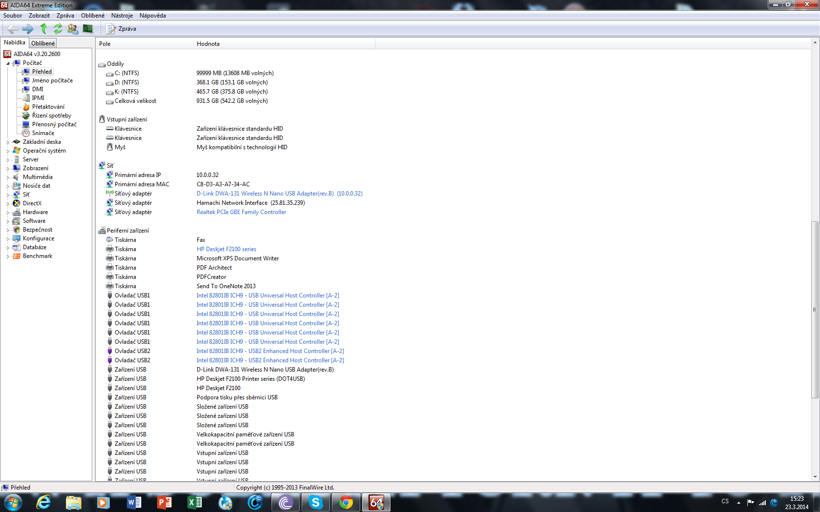Open the Soubor menu

click(13, 16)
